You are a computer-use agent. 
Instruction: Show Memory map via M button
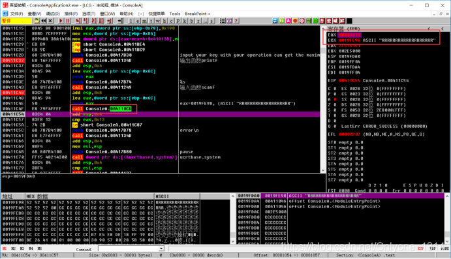coord(144,21)
